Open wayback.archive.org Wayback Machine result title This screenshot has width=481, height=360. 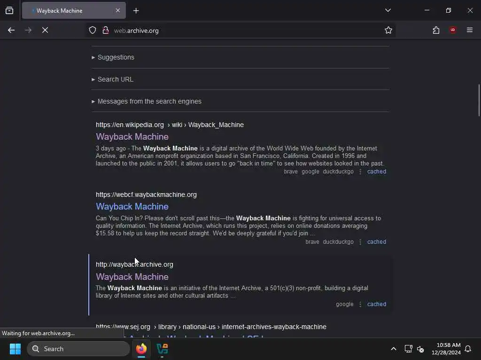tap(132, 277)
